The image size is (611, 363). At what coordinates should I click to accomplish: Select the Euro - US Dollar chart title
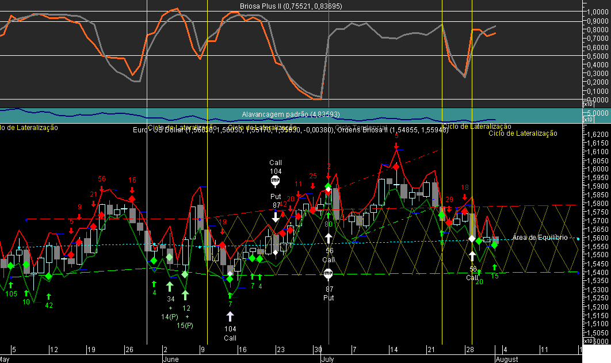[291, 130]
